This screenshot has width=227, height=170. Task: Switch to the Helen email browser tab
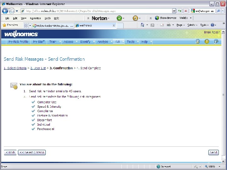pyautogui.click(x=53, y=25)
